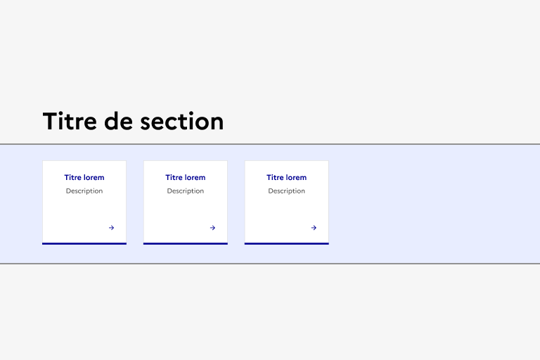Screen dimensions: 540x360
Task: Click the gray area above the section heading
Action: tap(270, 49)
